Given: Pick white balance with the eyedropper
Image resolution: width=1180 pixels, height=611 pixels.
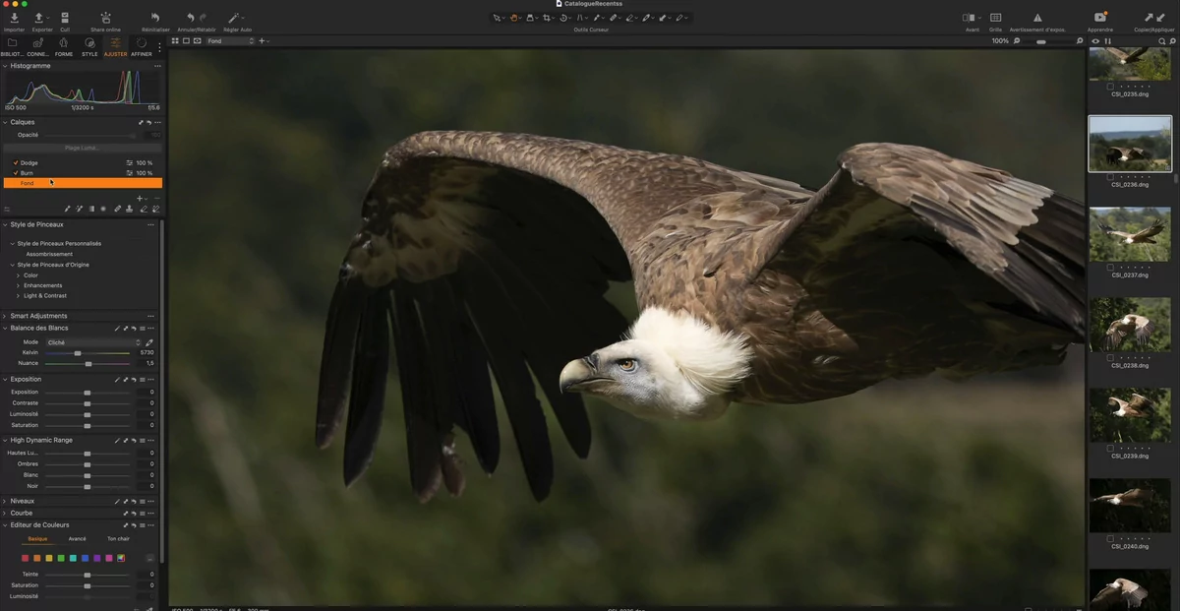Looking at the screenshot, I should [x=149, y=342].
